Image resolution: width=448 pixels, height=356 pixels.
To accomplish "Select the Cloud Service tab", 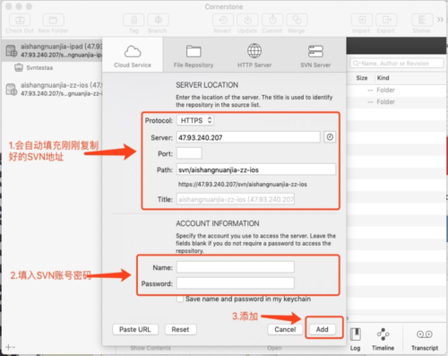I will pyautogui.click(x=133, y=55).
